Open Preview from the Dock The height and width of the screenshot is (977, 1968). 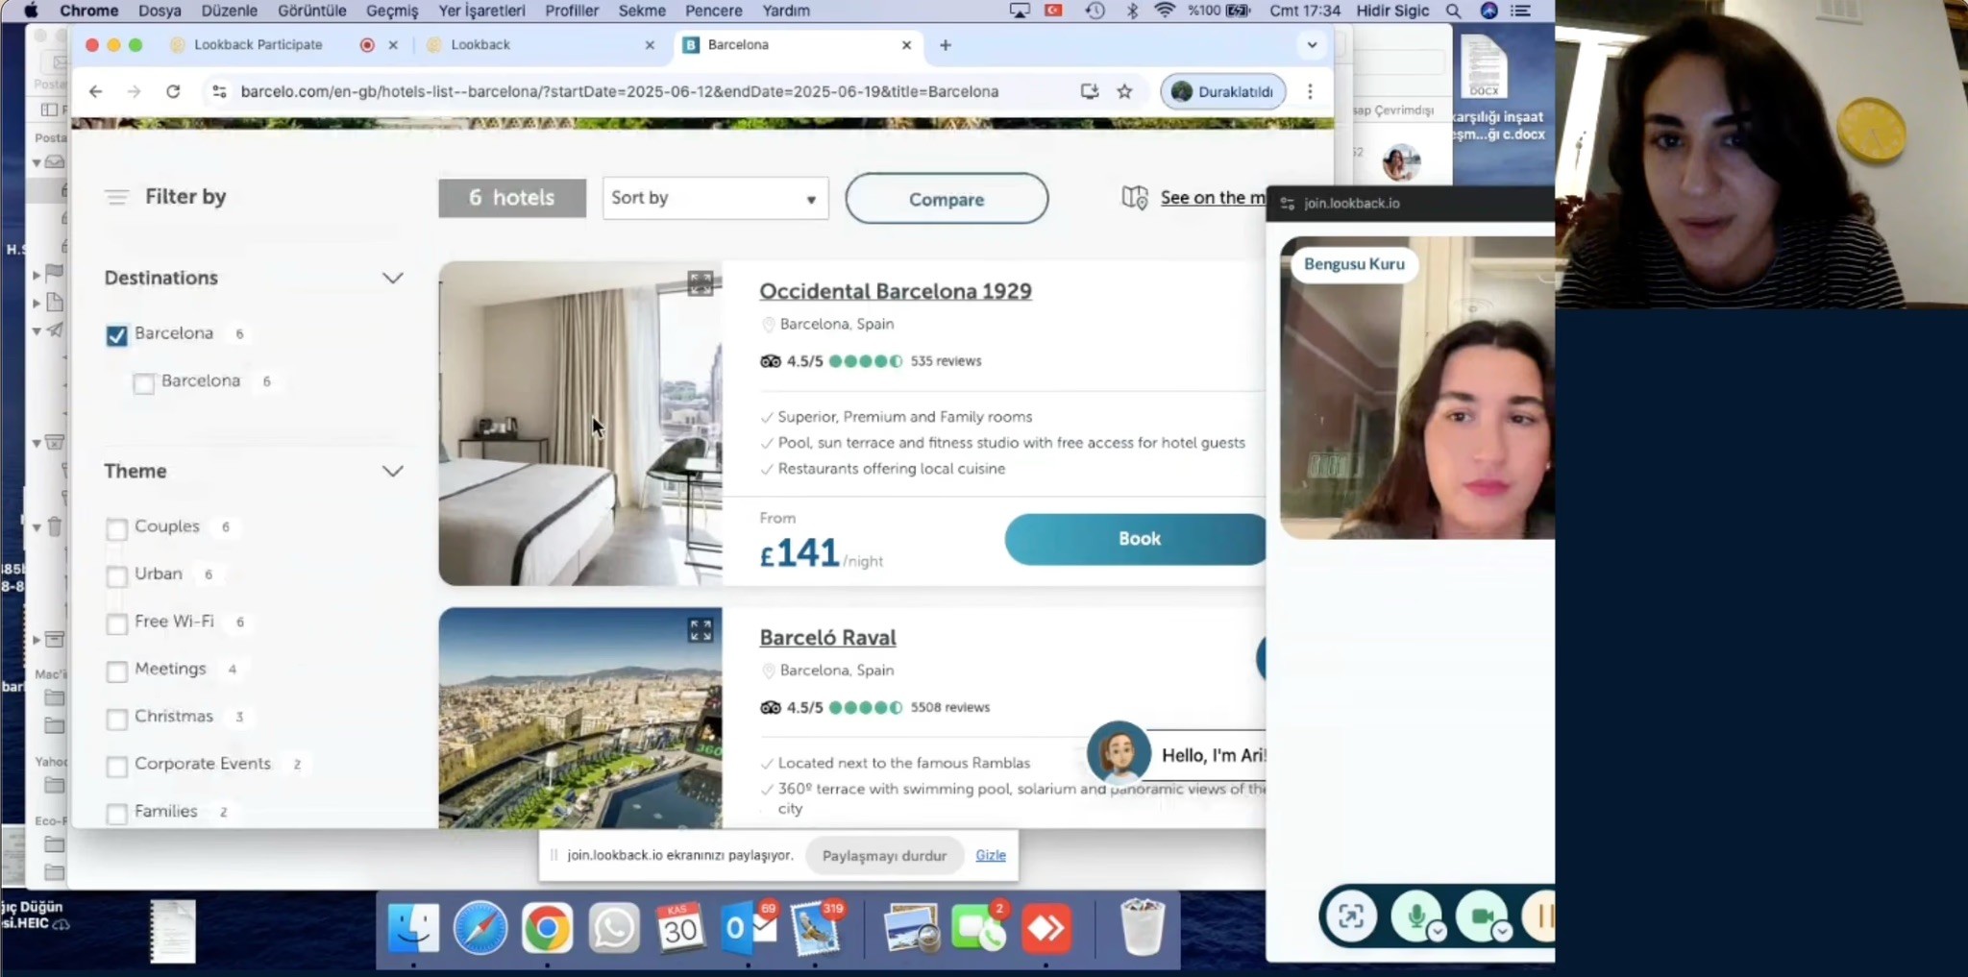(911, 928)
